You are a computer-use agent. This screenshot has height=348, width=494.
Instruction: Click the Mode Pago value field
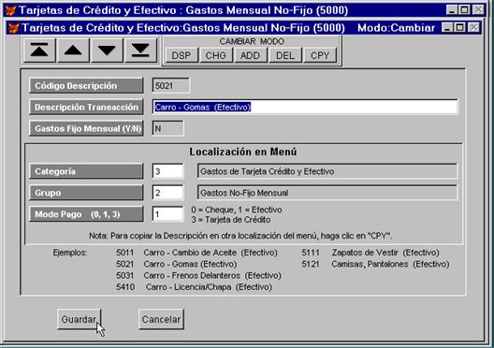click(167, 214)
